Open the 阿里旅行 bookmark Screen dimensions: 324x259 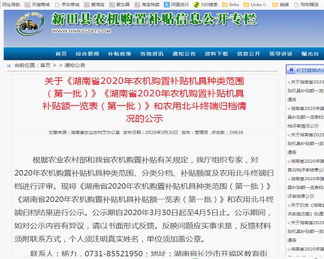[176, 5]
